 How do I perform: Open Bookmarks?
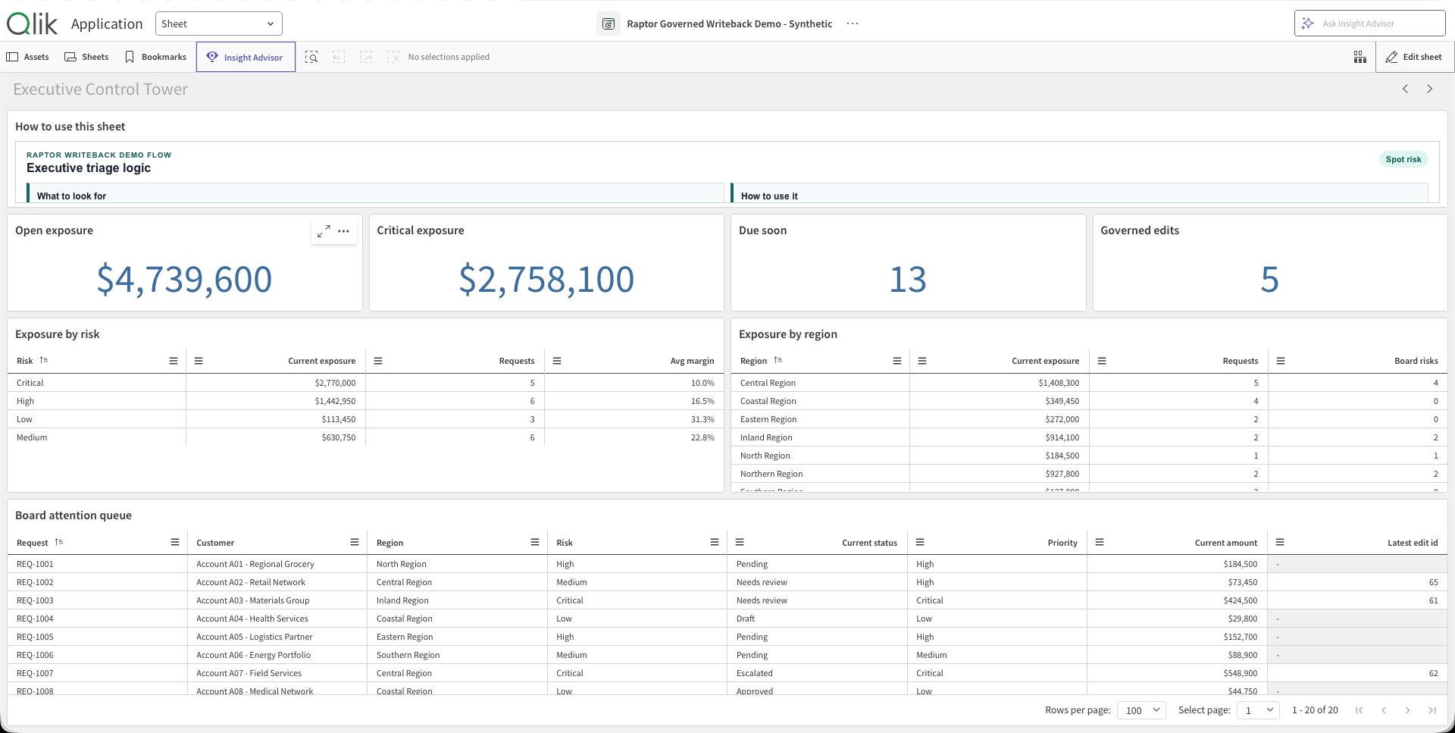coord(155,57)
